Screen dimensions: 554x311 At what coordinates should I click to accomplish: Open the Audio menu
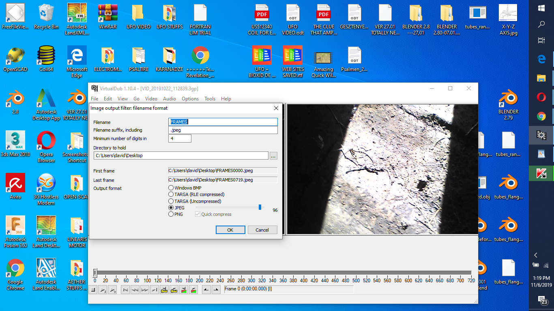(170, 99)
